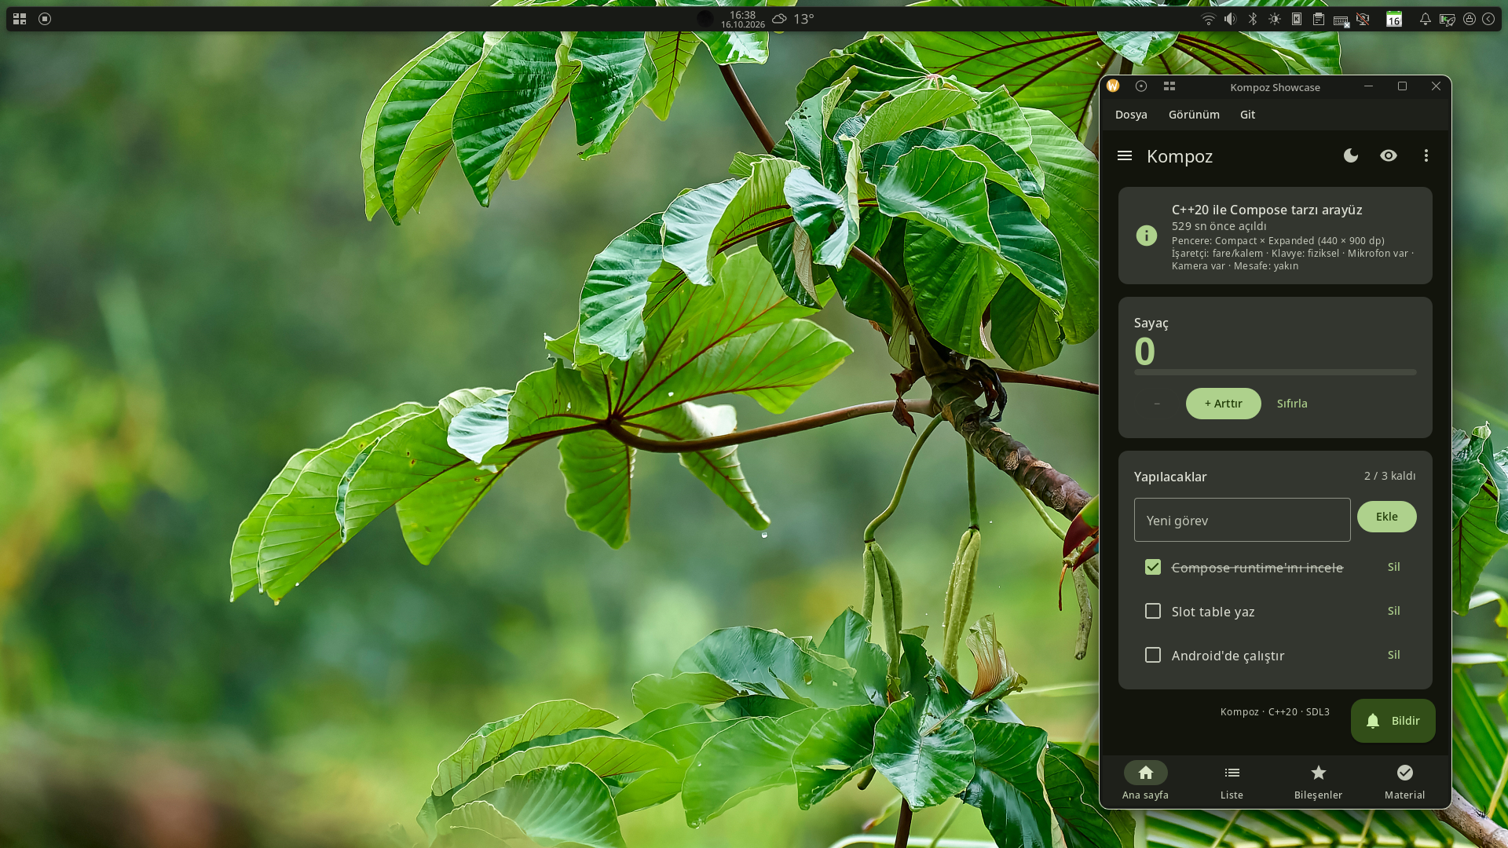Open the Git menu
The height and width of the screenshot is (848, 1508).
(1247, 115)
